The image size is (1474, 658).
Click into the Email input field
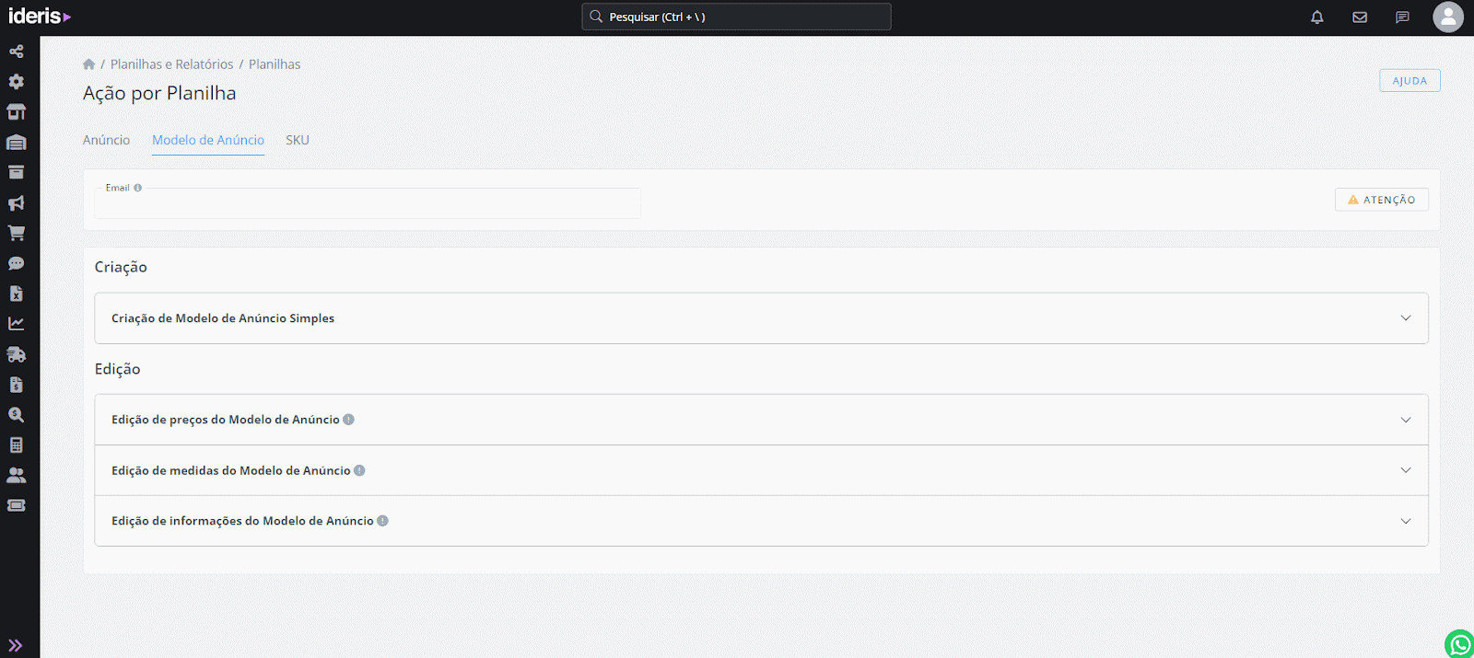pos(367,204)
